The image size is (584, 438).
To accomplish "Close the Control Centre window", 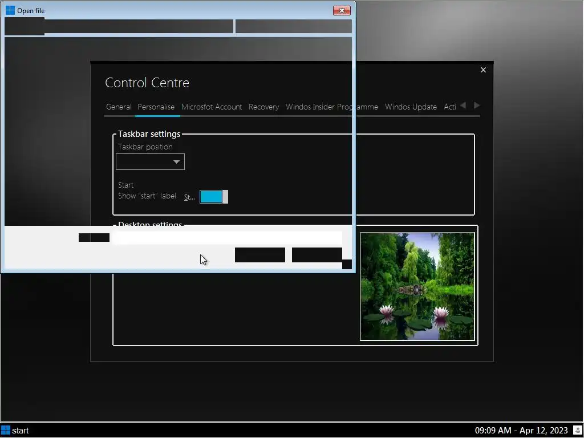I will tap(483, 70).
